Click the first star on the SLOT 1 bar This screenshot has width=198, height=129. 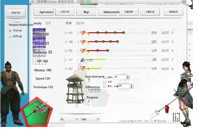point(96,42)
